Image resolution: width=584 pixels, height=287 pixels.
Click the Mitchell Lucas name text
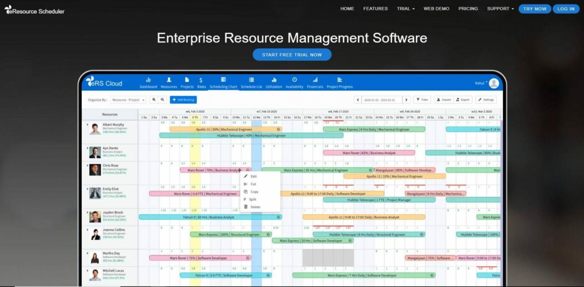click(x=113, y=271)
